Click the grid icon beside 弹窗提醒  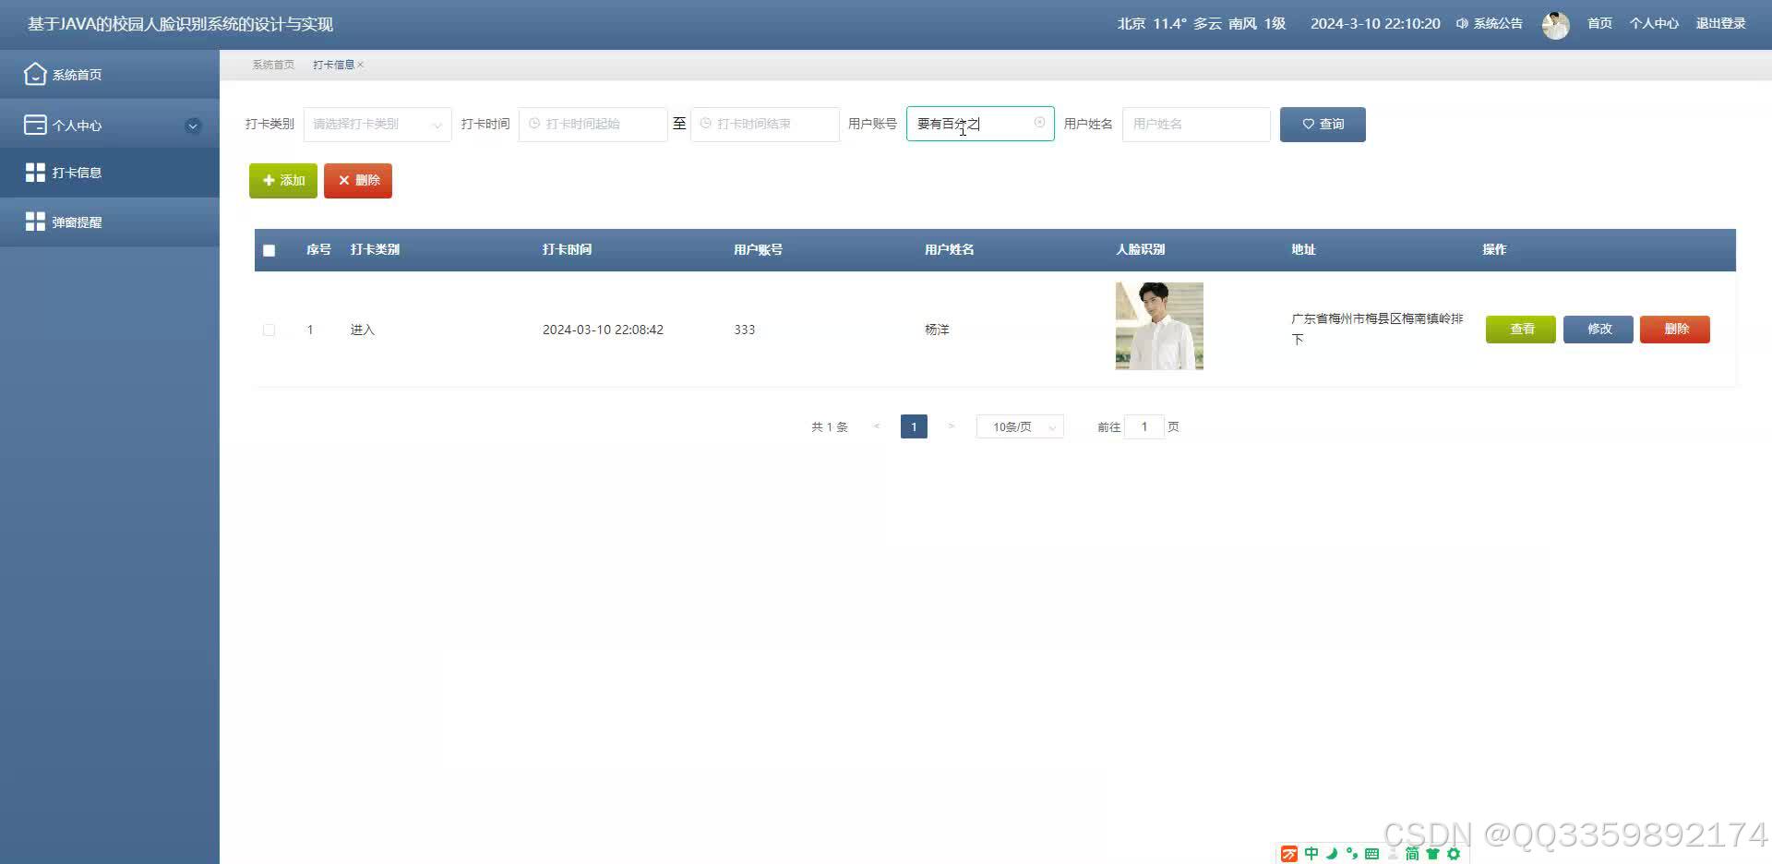pyautogui.click(x=35, y=222)
